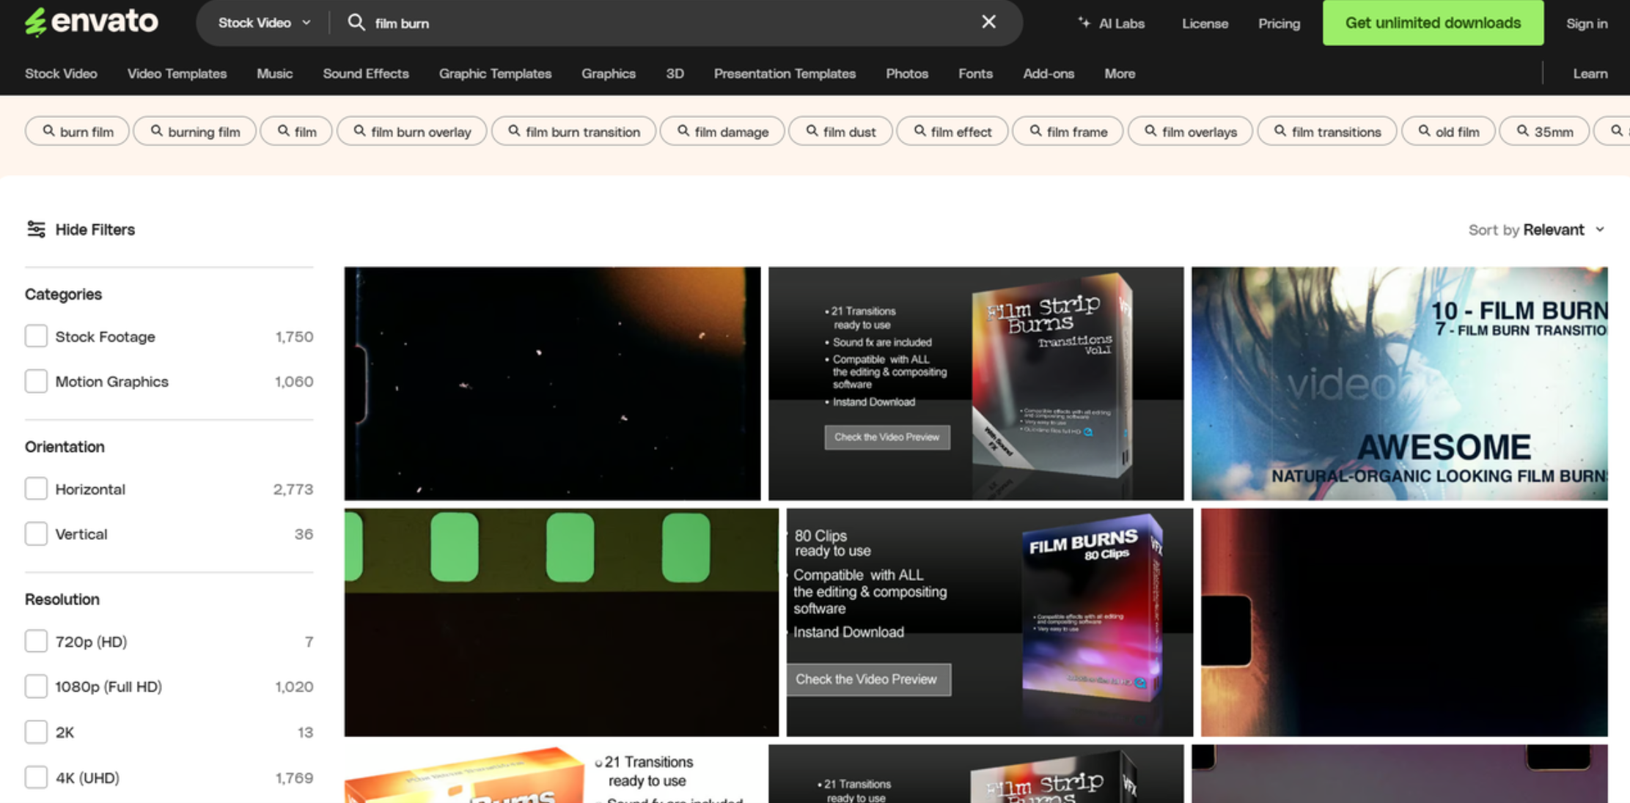
Task: Expand the Sort by Relevant dropdown
Action: point(1537,230)
